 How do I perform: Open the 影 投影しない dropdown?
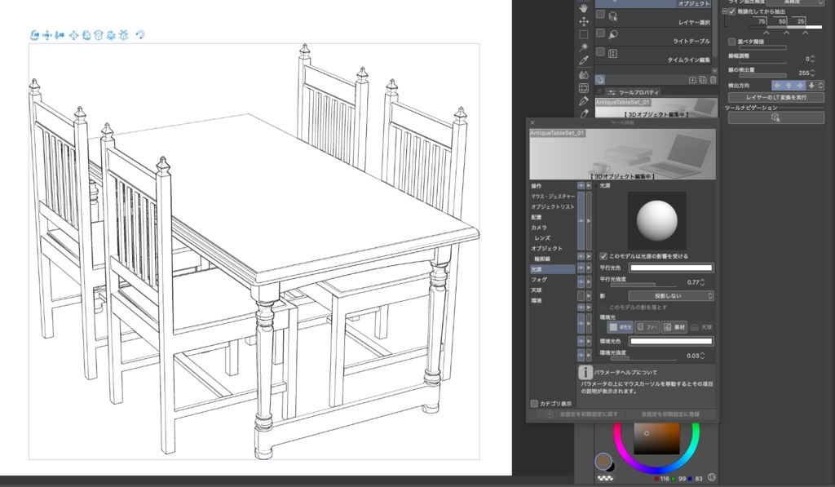[x=671, y=296]
